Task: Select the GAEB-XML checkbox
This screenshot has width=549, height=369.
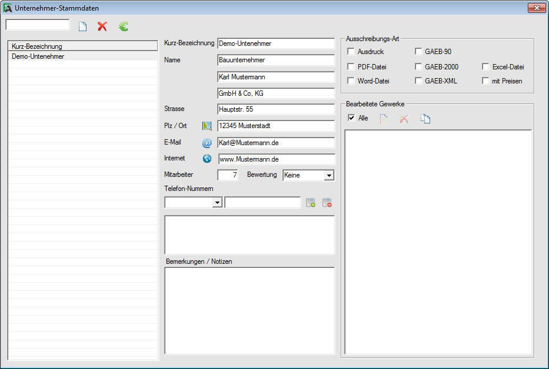Action: point(418,81)
